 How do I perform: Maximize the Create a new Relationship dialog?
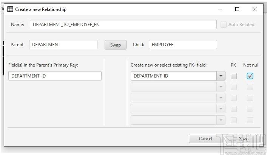pos(237,9)
